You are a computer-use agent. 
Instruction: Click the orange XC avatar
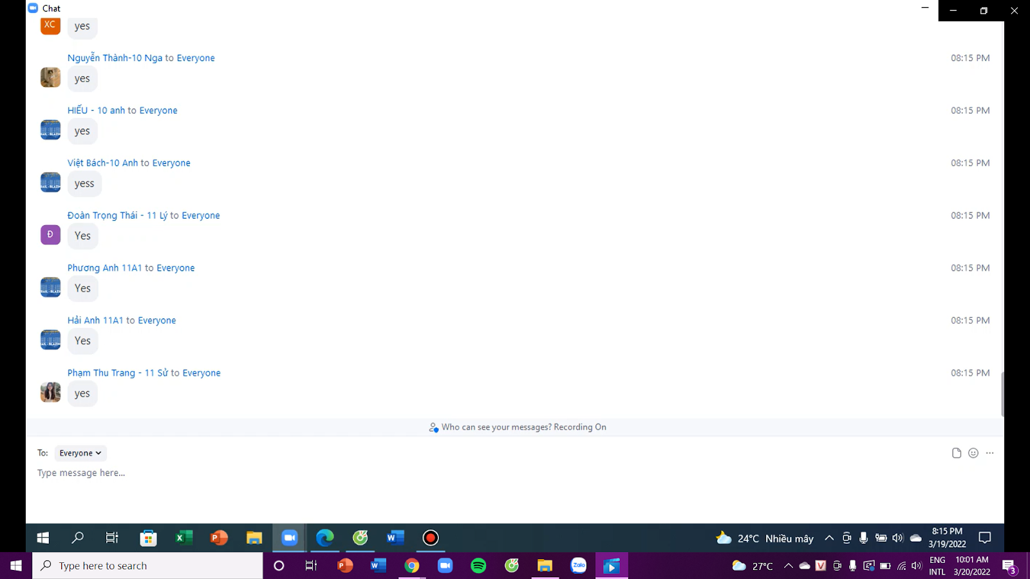tap(50, 25)
